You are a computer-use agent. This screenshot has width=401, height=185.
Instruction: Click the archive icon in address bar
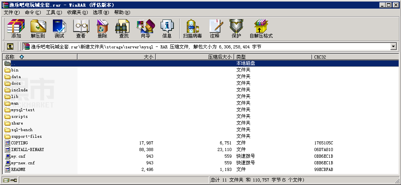(27, 46)
